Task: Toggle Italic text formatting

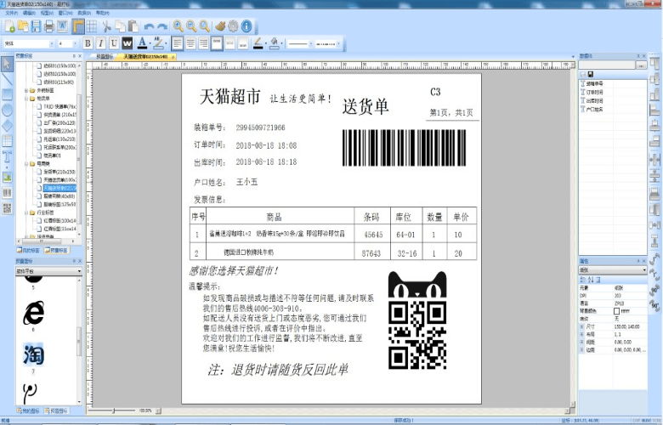Action: [101, 42]
